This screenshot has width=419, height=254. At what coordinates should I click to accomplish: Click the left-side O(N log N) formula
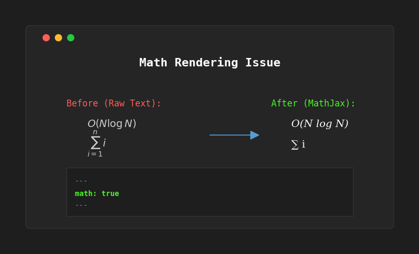point(112,124)
